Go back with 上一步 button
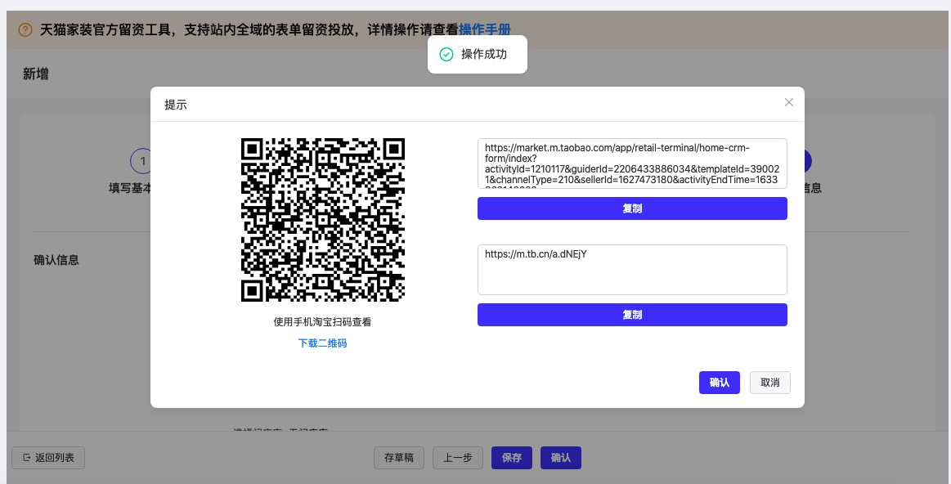 pos(458,458)
